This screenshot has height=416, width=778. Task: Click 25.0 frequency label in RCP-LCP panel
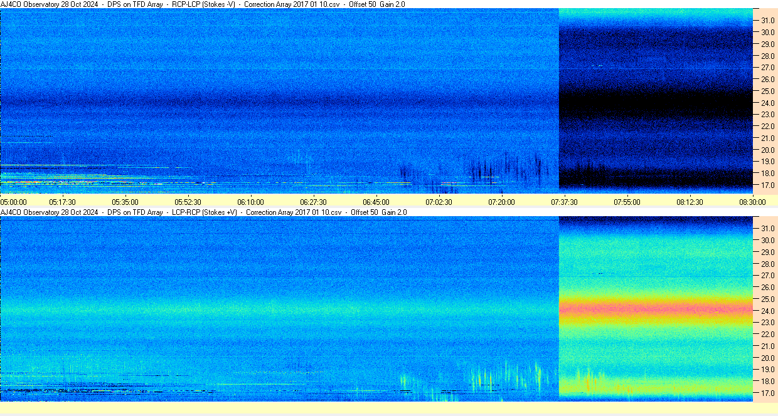[768, 91]
